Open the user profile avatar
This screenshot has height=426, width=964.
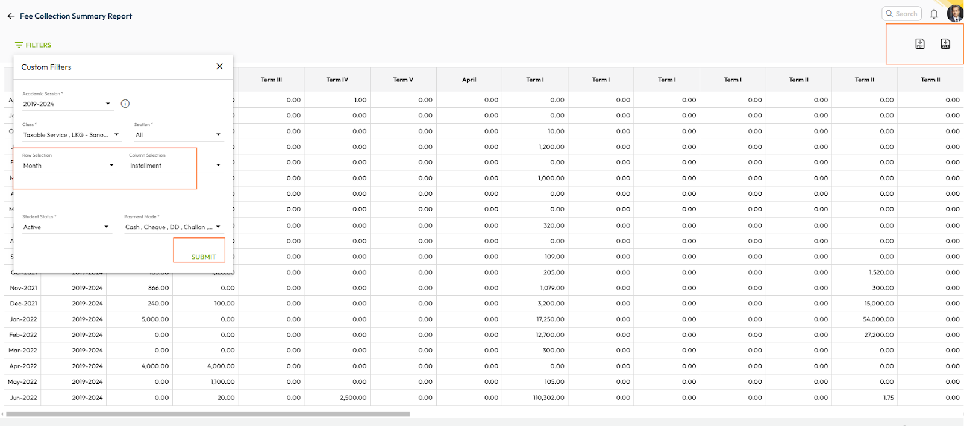coord(955,13)
